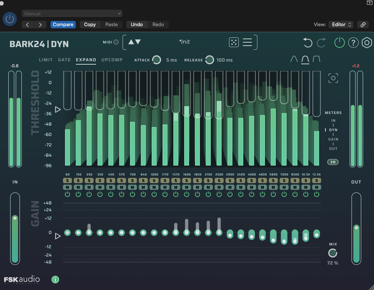Toggle the 3D meter view
The image size is (374, 290).
333,162
